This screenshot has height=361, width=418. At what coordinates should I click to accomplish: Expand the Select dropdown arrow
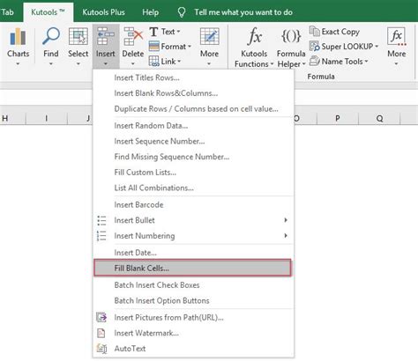78,63
